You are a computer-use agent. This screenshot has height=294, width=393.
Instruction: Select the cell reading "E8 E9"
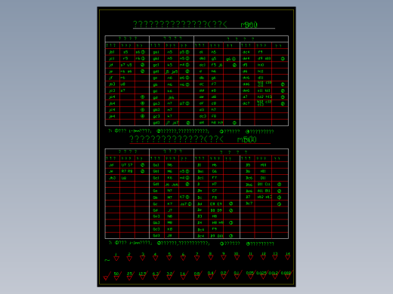216,204
